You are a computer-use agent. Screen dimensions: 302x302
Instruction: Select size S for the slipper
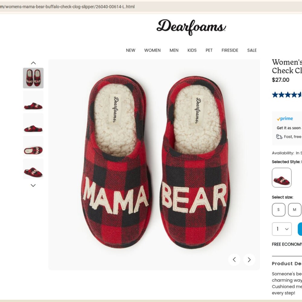pos(278,210)
